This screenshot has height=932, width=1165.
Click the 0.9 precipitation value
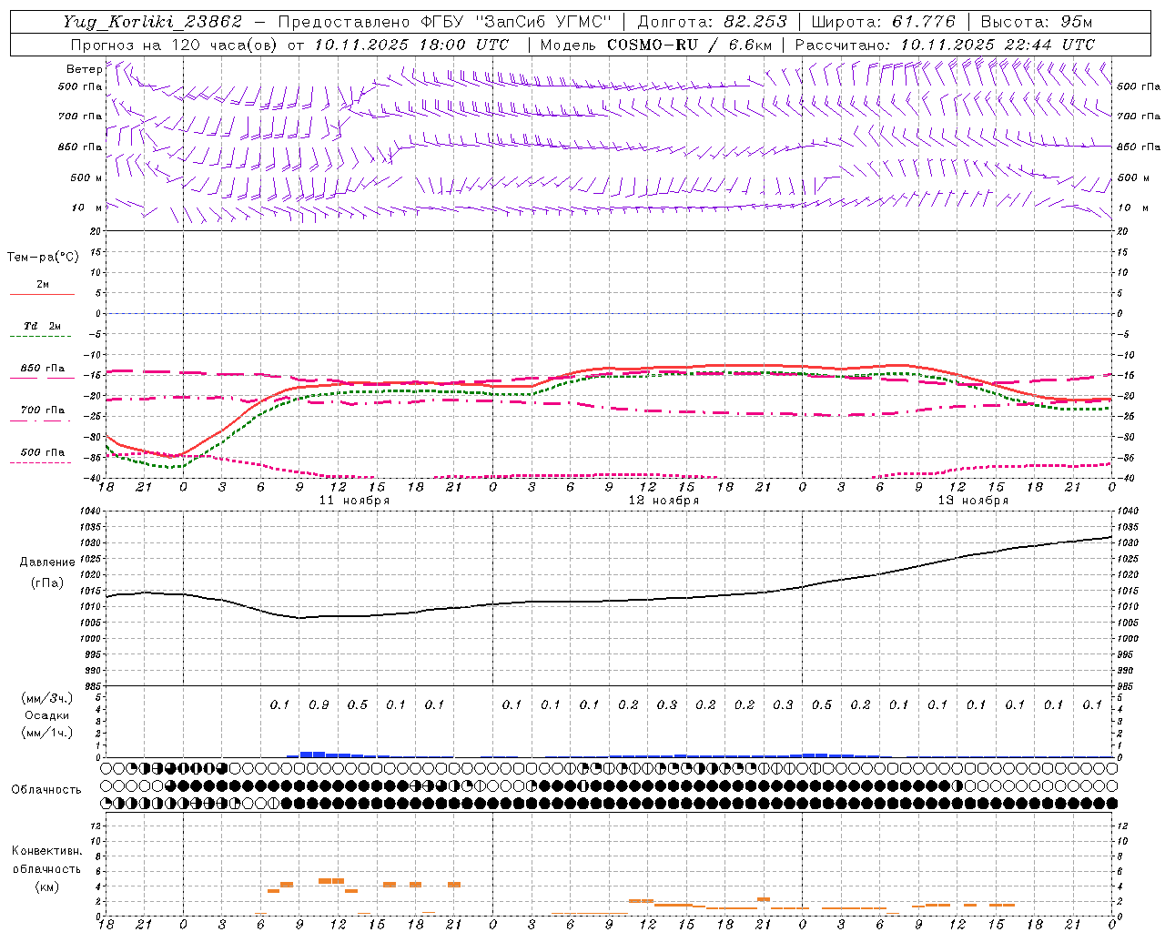click(x=319, y=704)
